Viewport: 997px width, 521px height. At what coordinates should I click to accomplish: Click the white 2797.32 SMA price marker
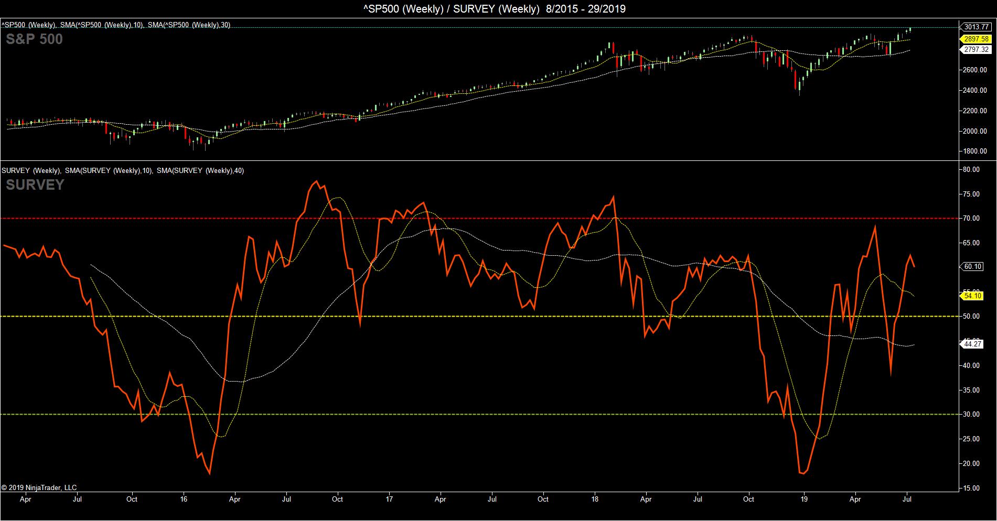point(976,50)
